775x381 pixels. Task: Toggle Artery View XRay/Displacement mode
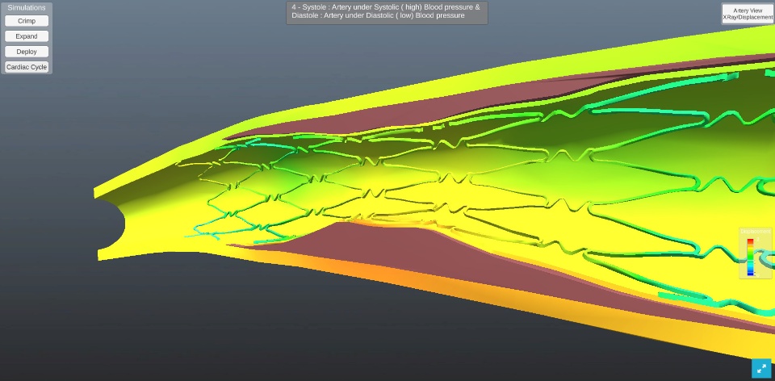click(748, 14)
